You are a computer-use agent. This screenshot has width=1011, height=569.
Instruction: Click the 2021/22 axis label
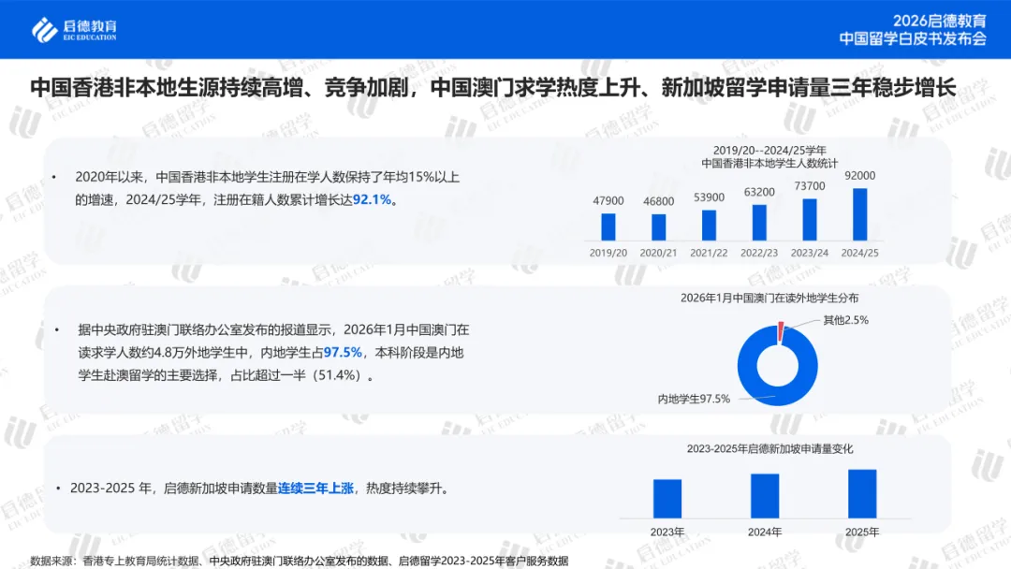click(709, 254)
